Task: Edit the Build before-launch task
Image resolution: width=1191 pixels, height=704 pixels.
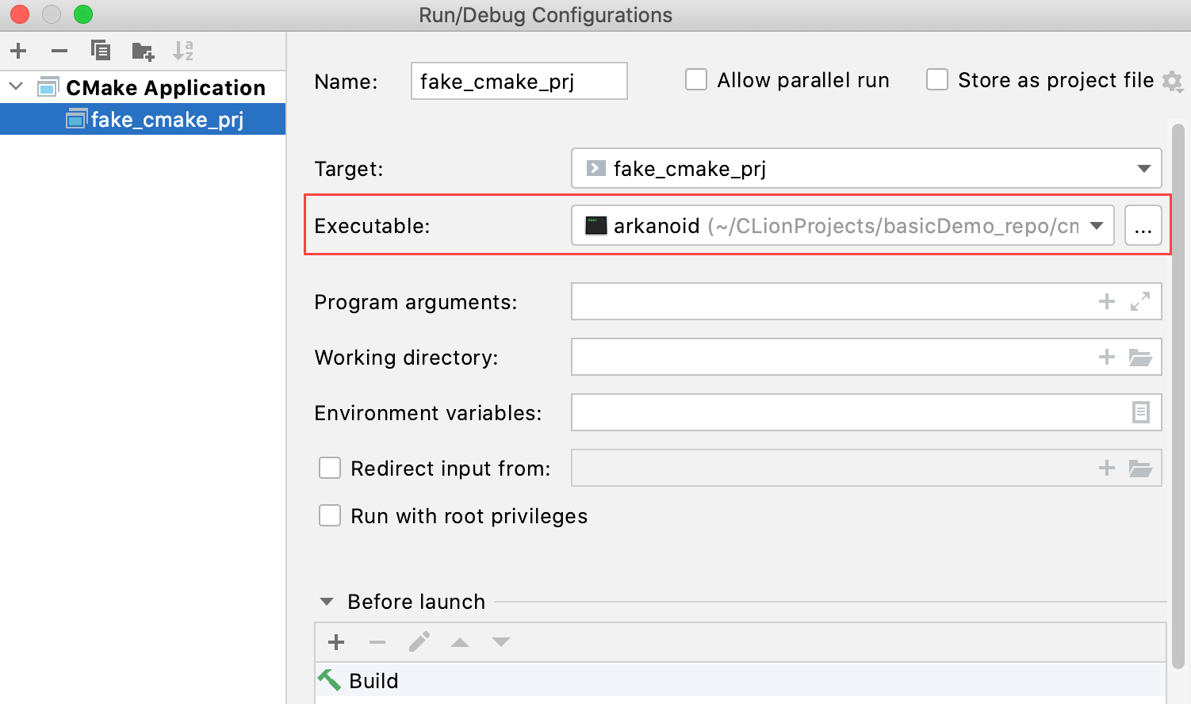Action: click(419, 642)
